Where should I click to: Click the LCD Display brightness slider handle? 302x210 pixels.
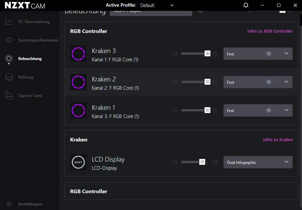tap(202, 162)
